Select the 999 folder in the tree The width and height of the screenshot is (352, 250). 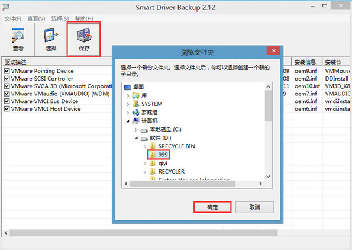[x=159, y=155]
